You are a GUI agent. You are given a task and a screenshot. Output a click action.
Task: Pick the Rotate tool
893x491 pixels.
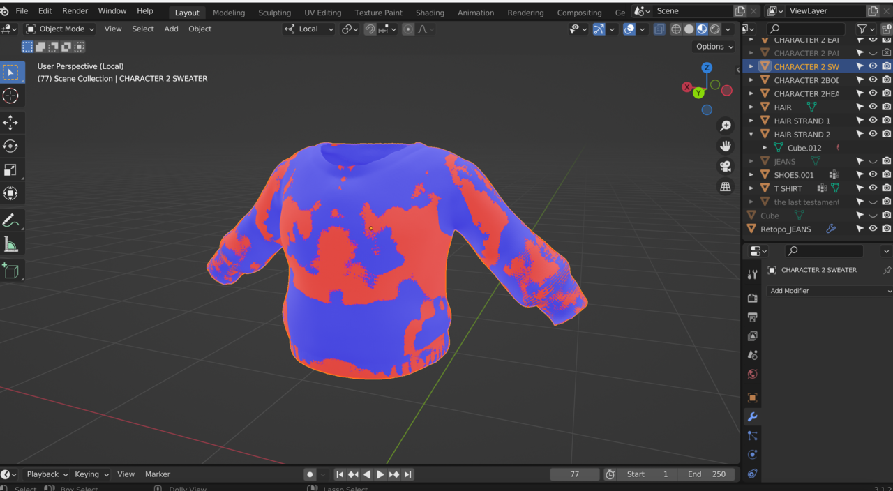tap(11, 146)
